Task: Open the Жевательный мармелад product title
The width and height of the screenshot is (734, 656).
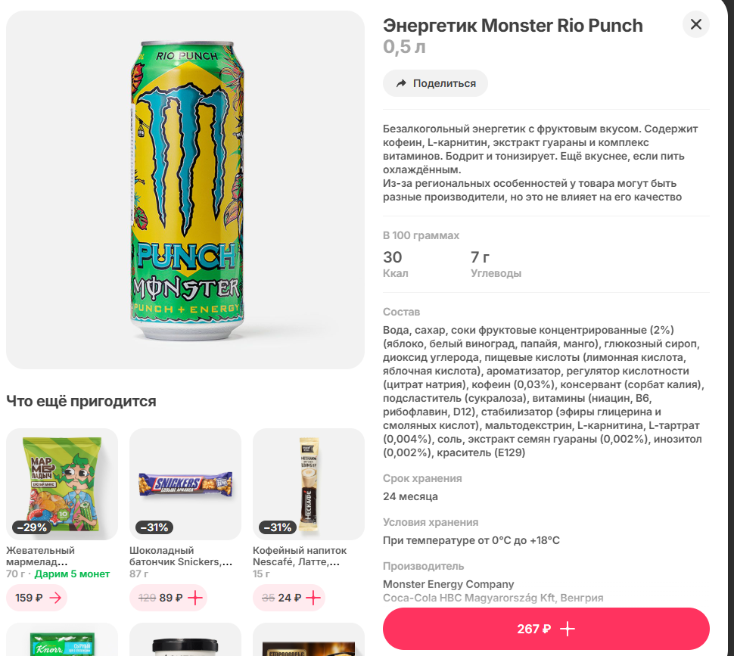Action: [x=41, y=556]
